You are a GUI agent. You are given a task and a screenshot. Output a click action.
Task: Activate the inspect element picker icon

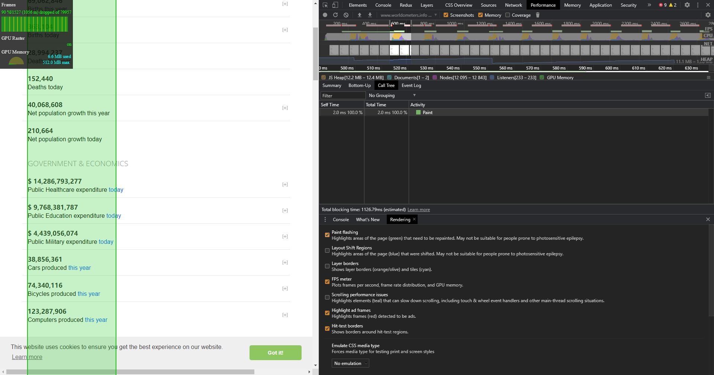325,5
